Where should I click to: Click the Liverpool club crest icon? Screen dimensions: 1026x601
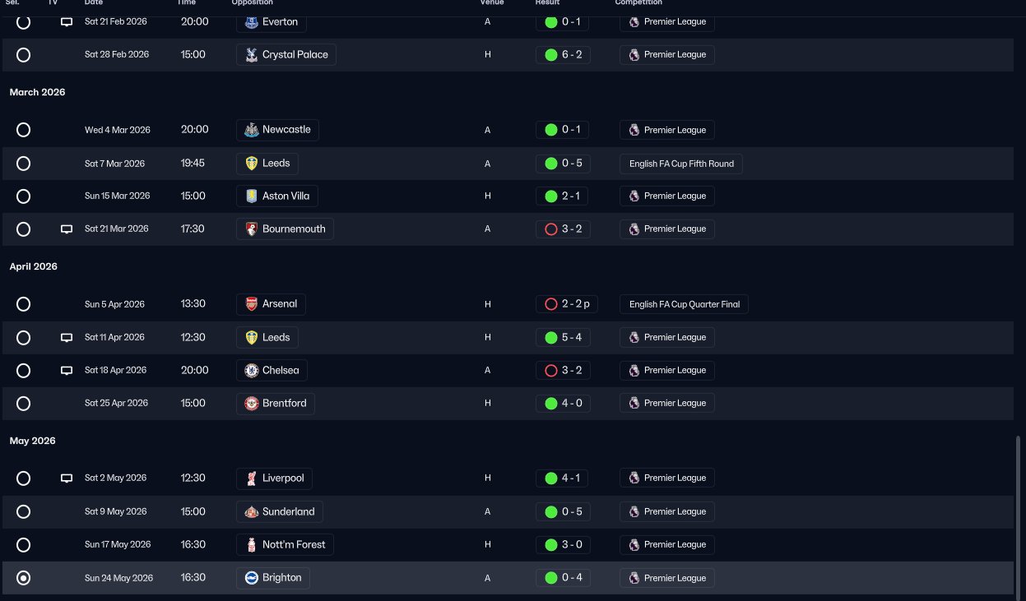252,478
